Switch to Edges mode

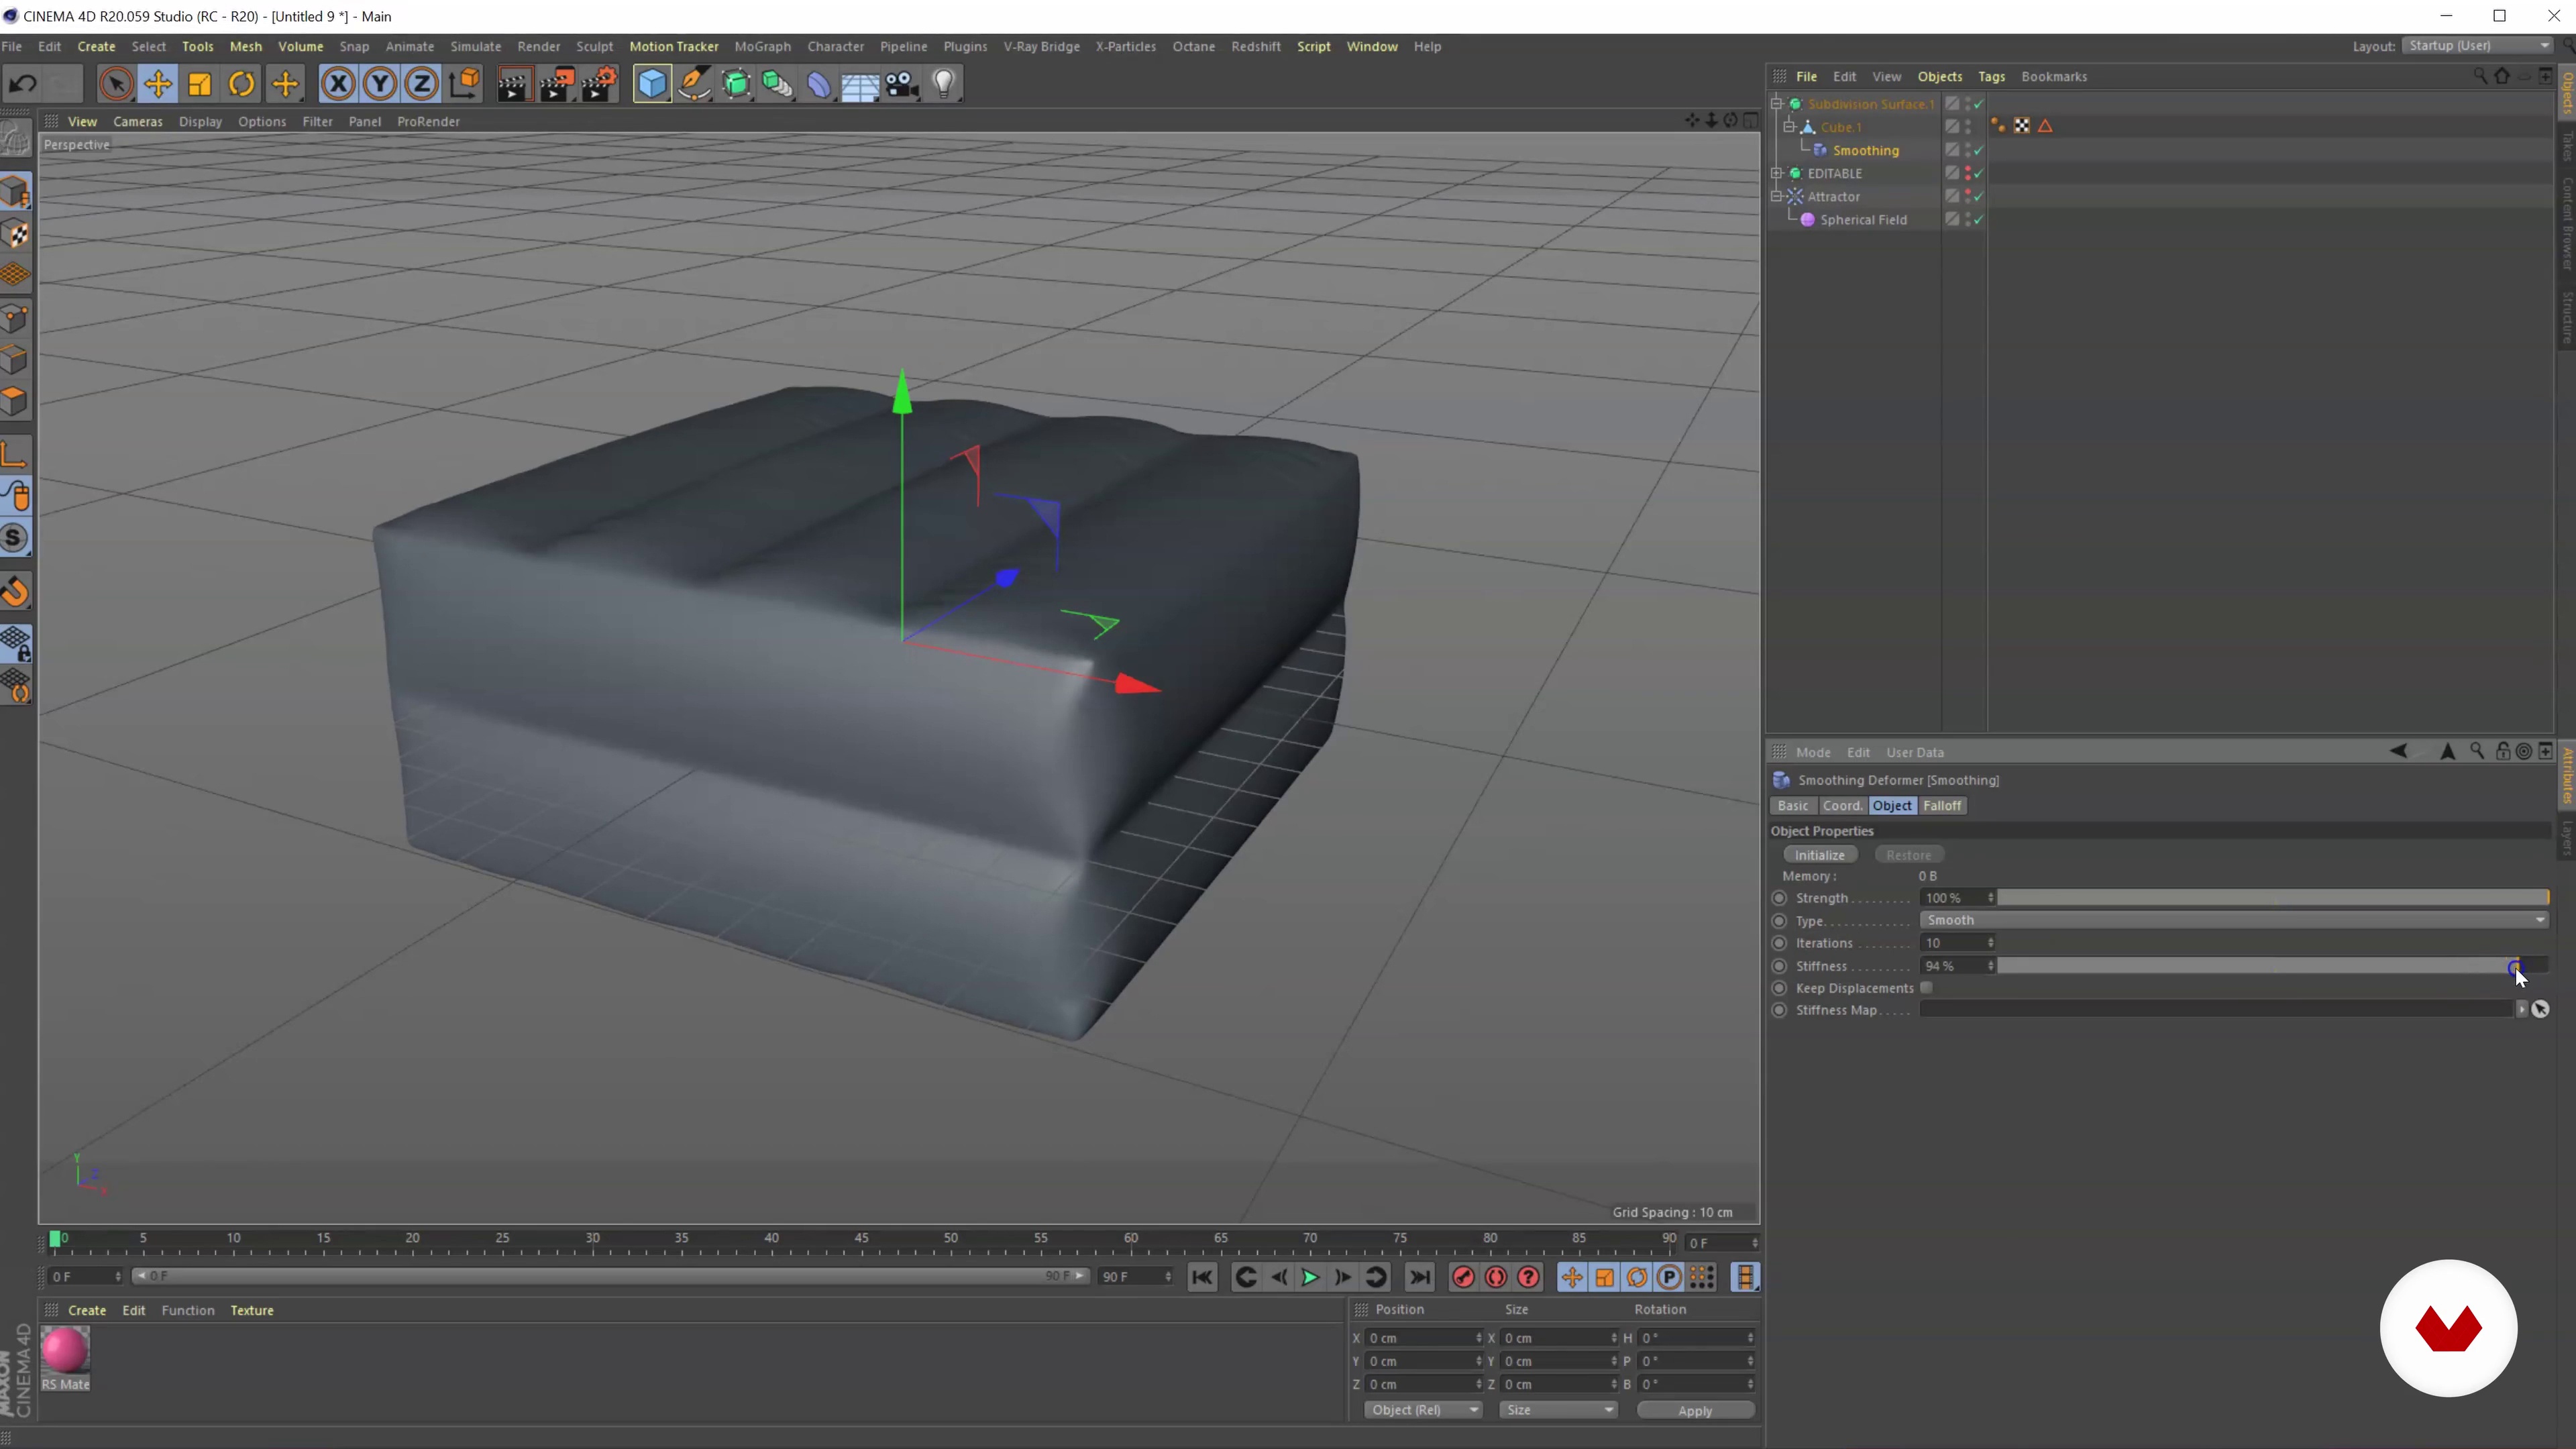[x=16, y=360]
